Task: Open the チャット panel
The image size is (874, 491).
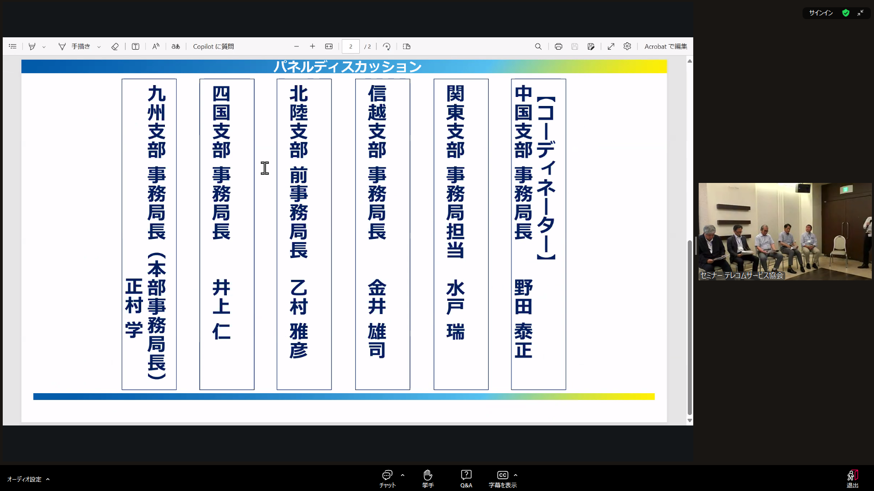Action: [x=387, y=479]
